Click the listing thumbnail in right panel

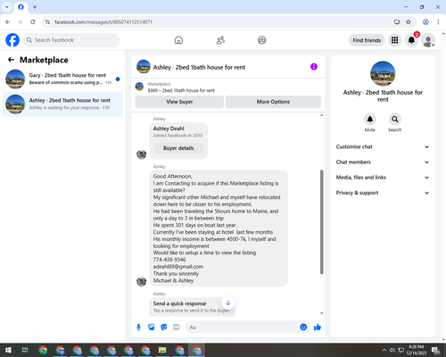(x=383, y=73)
